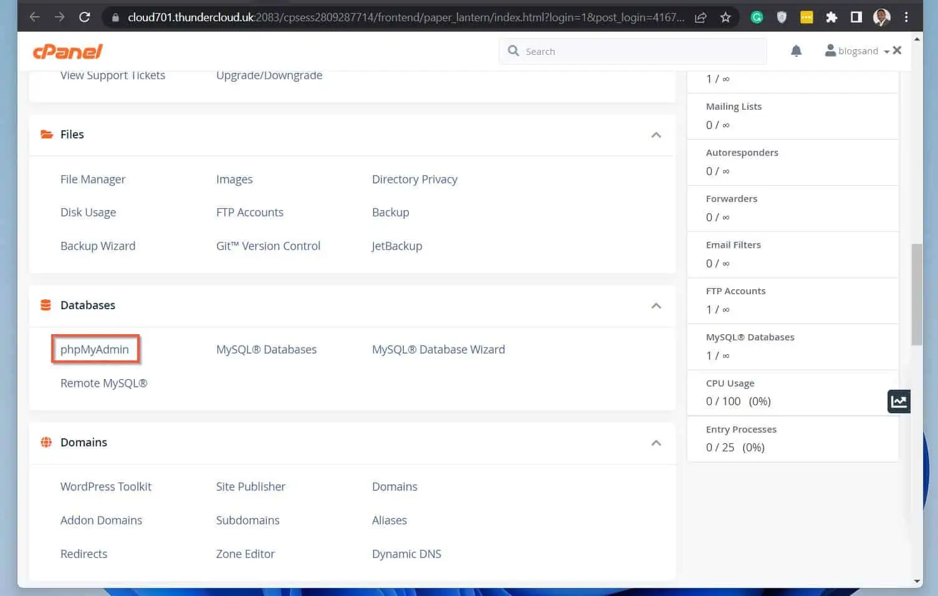
Task: Click the browser address bar URL
Action: (x=406, y=17)
